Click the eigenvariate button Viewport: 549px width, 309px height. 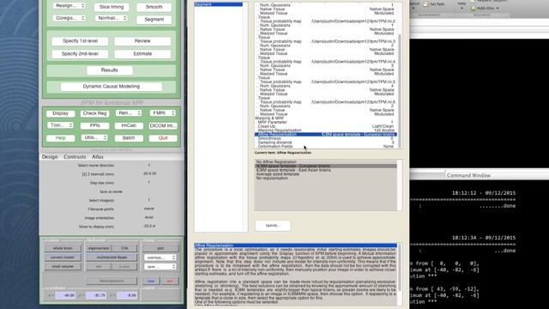click(99, 248)
